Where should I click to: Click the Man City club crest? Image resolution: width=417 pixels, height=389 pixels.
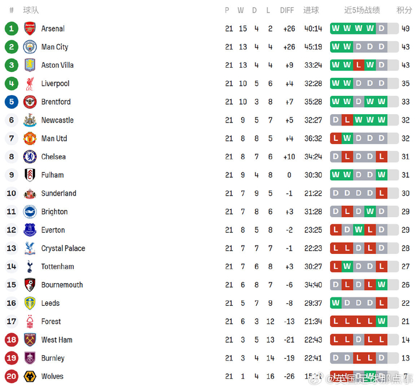coord(30,47)
